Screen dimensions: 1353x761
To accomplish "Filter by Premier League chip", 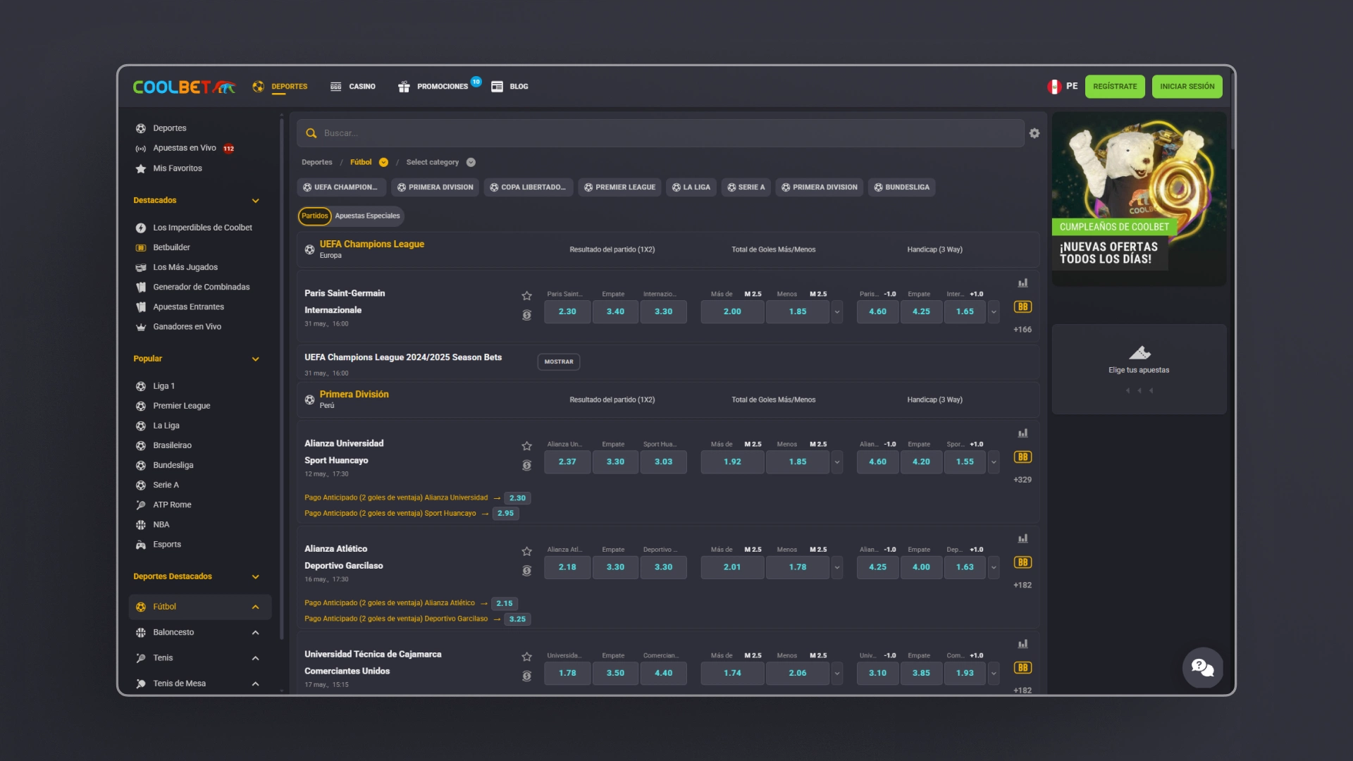I will click(x=619, y=187).
